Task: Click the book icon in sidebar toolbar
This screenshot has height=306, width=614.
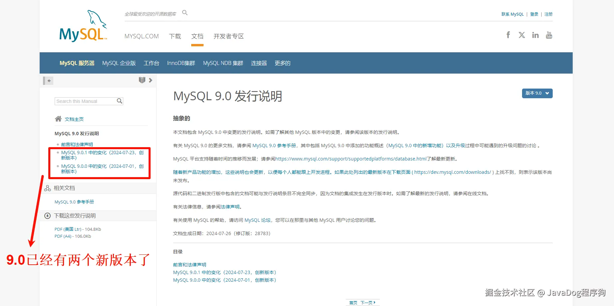Action: coord(142,80)
